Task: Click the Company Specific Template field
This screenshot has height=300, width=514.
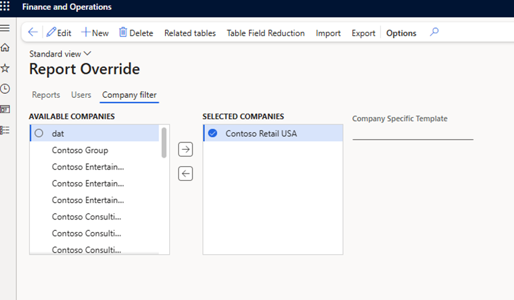Action: pyautogui.click(x=412, y=132)
